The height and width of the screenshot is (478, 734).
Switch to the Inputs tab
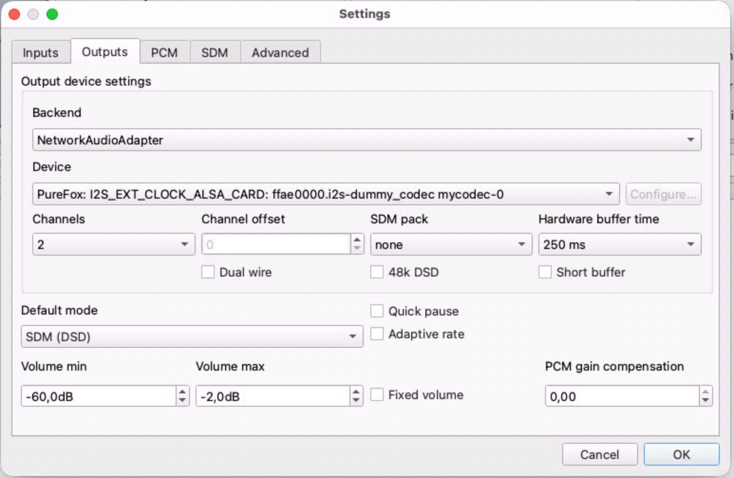(x=40, y=52)
